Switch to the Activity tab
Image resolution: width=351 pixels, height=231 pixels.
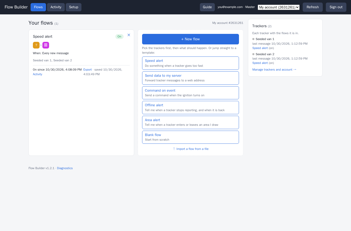56,7
